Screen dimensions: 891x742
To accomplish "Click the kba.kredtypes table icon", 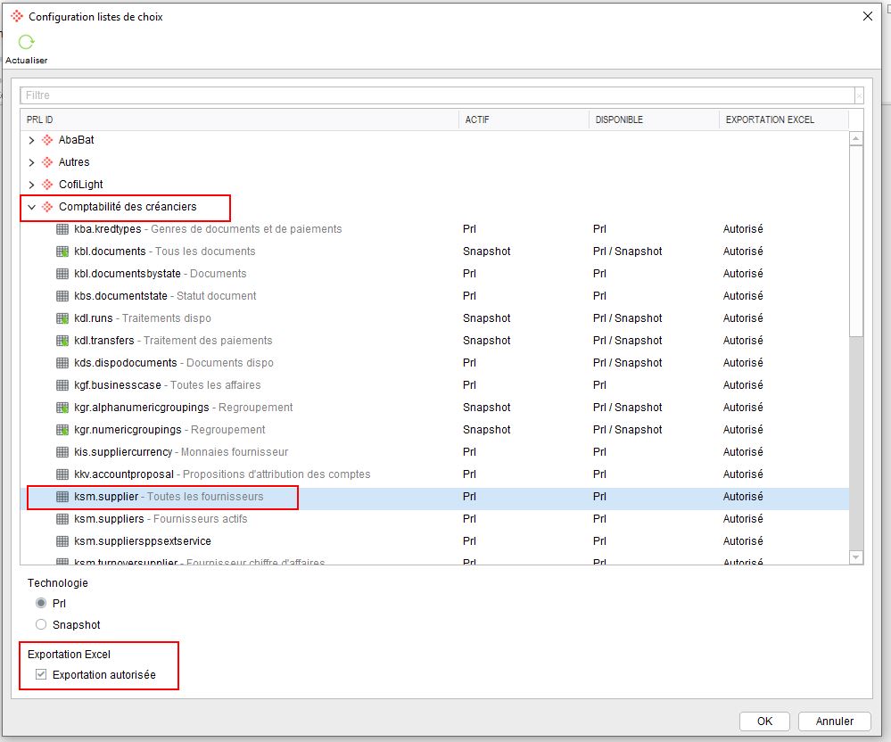I will pyautogui.click(x=62, y=229).
